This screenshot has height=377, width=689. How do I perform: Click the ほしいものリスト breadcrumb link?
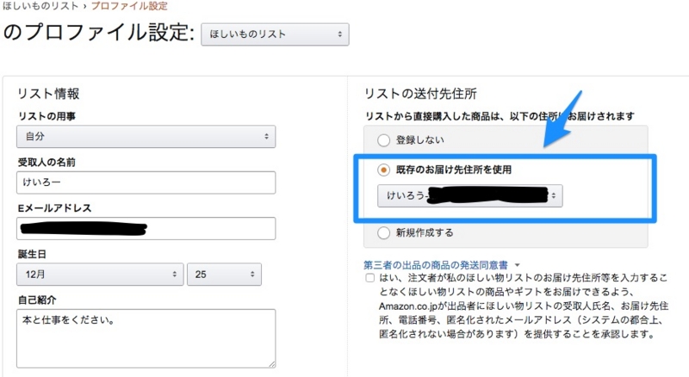coord(40,6)
